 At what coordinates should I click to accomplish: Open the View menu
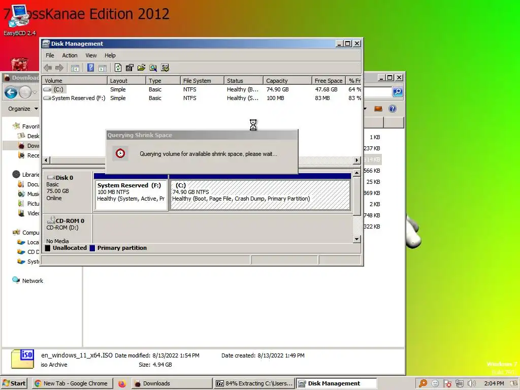(x=91, y=55)
